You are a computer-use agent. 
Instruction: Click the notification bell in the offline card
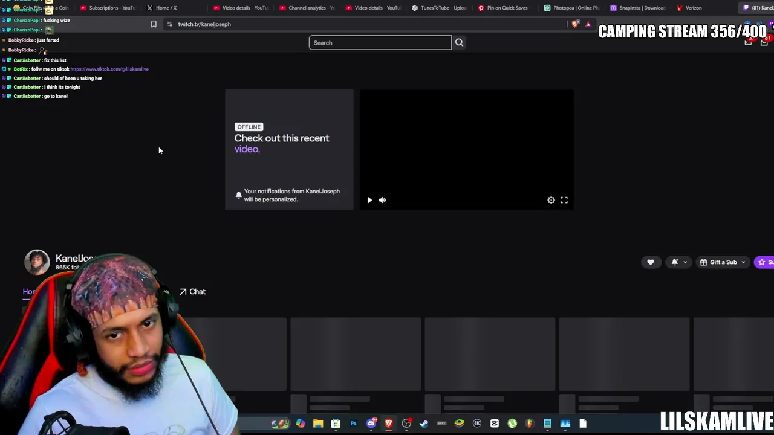239,195
